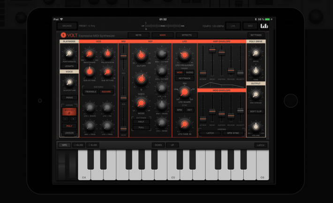This screenshot has height=203, width=333.
Task: Decrease voices with the minus button
Action: (66, 119)
